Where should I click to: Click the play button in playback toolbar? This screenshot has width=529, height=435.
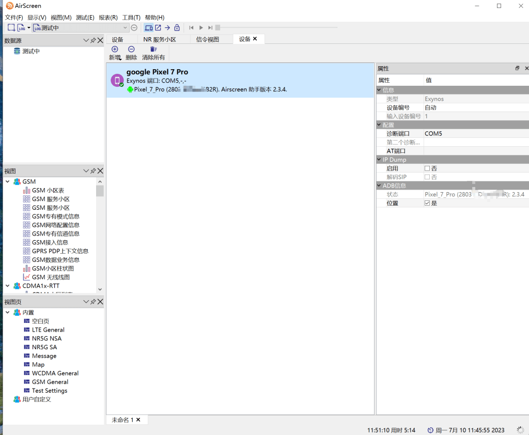pos(201,27)
